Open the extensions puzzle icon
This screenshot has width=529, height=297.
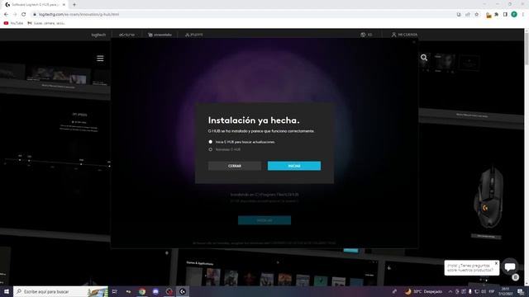(x=497, y=15)
